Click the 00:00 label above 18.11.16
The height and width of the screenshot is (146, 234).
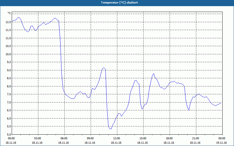11,138
